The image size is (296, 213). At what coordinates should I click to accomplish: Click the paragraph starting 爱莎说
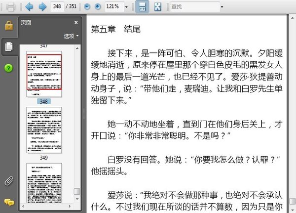(x=186, y=201)
